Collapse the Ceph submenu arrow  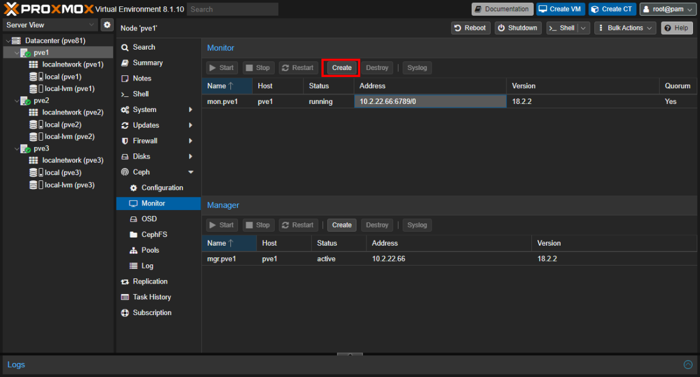click(191, 172)
